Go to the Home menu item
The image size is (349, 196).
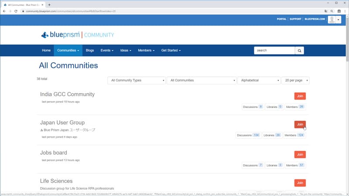pyautogui.click(x=46, y=51)
